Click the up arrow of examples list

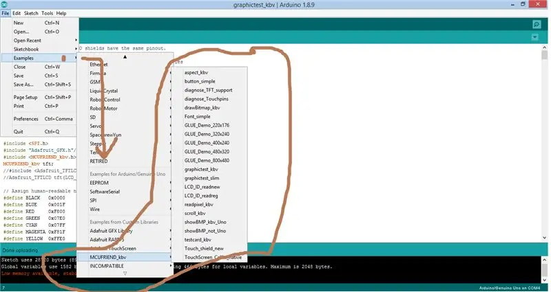[125, 56]
